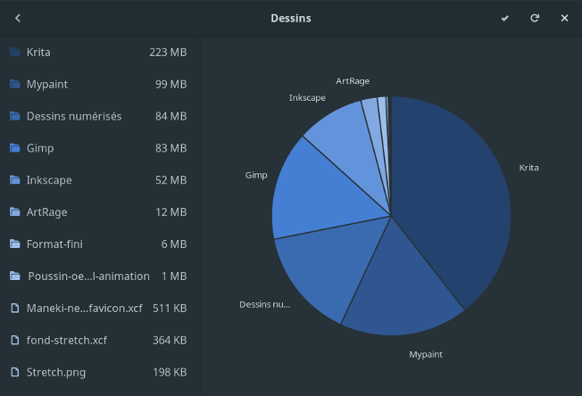Click the Format-fini folder icon
Viewport: 582px width, 396px height.
click(x=15, y=244)
